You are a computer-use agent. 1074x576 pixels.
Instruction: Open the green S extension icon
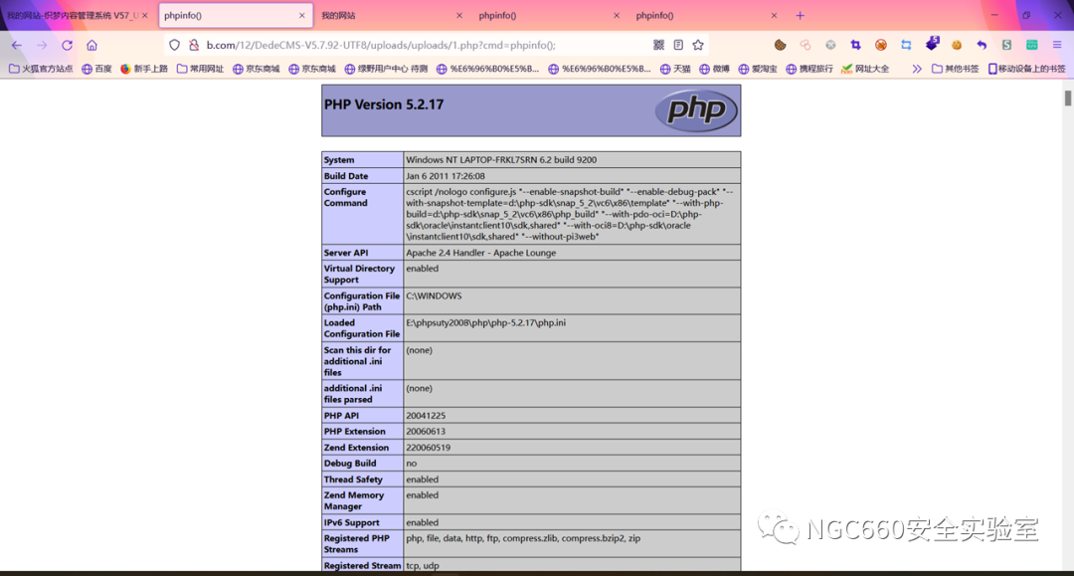click(1006, 45)
